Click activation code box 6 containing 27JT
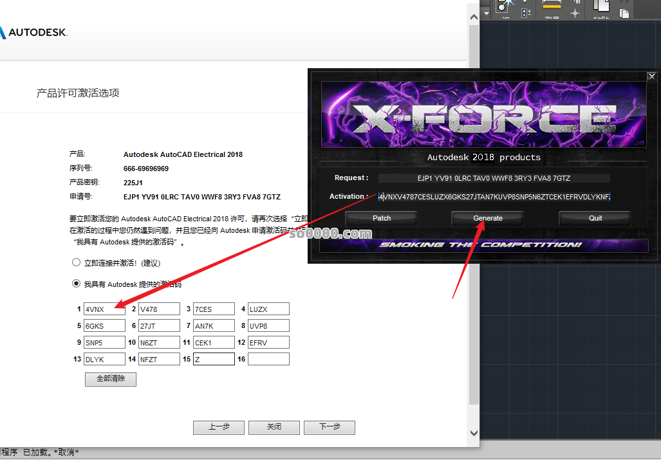The height and width of the screenshot is (467, 661). tap(160, 325)
